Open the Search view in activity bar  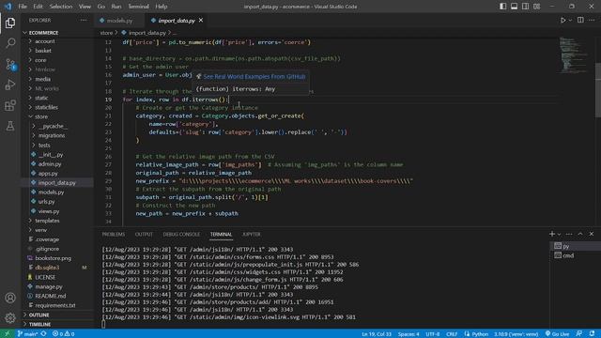(x=10, y=43)
